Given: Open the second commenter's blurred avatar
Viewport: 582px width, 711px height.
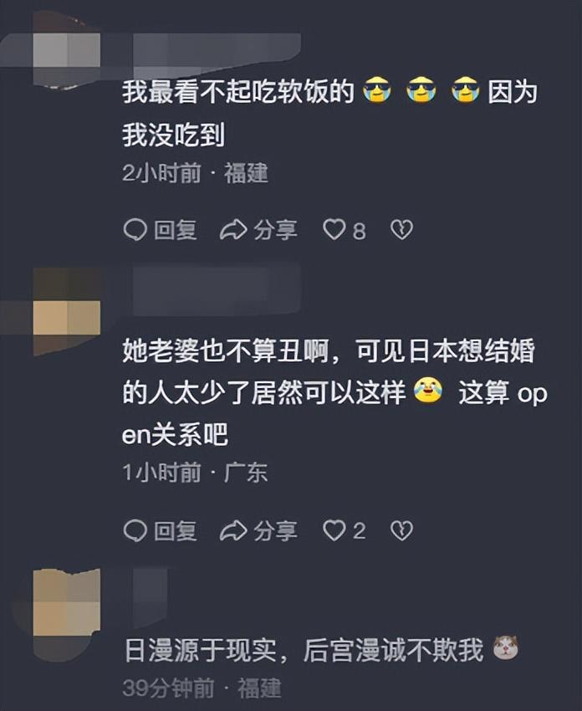Looking at the screenshot, I should coord(67,311).
